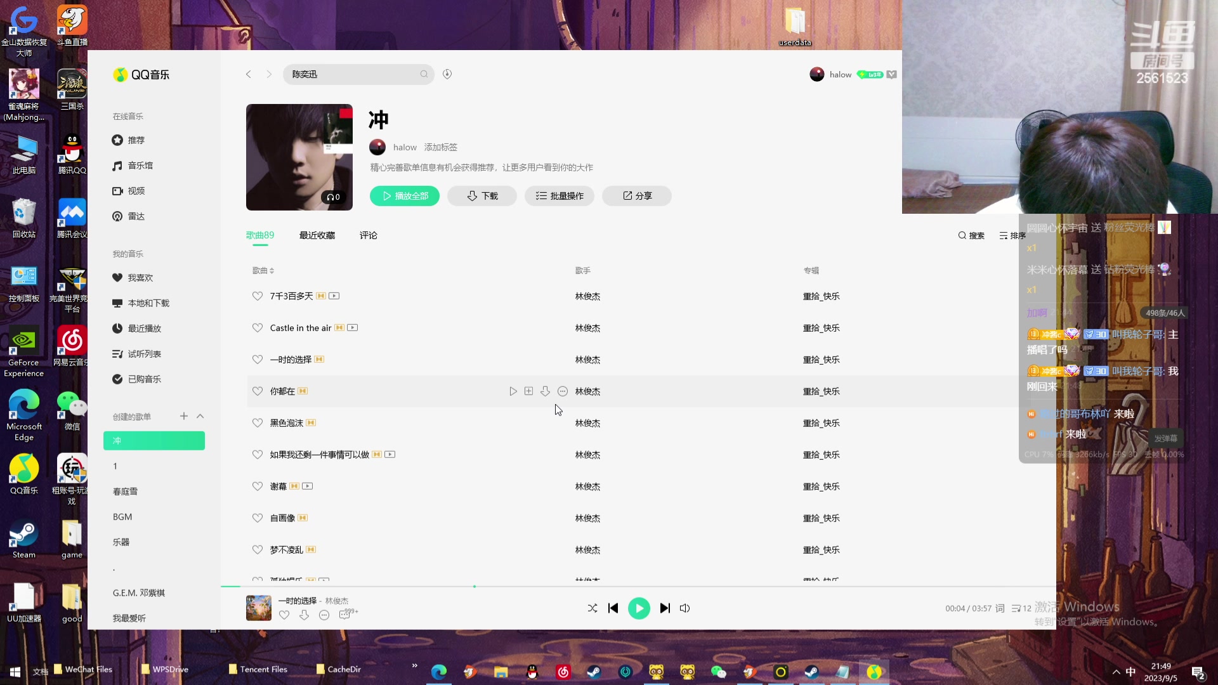Viewport: 1218px width, 685px height.
Task: Start voice search with the microphone icon
Action: click(447, 74)
